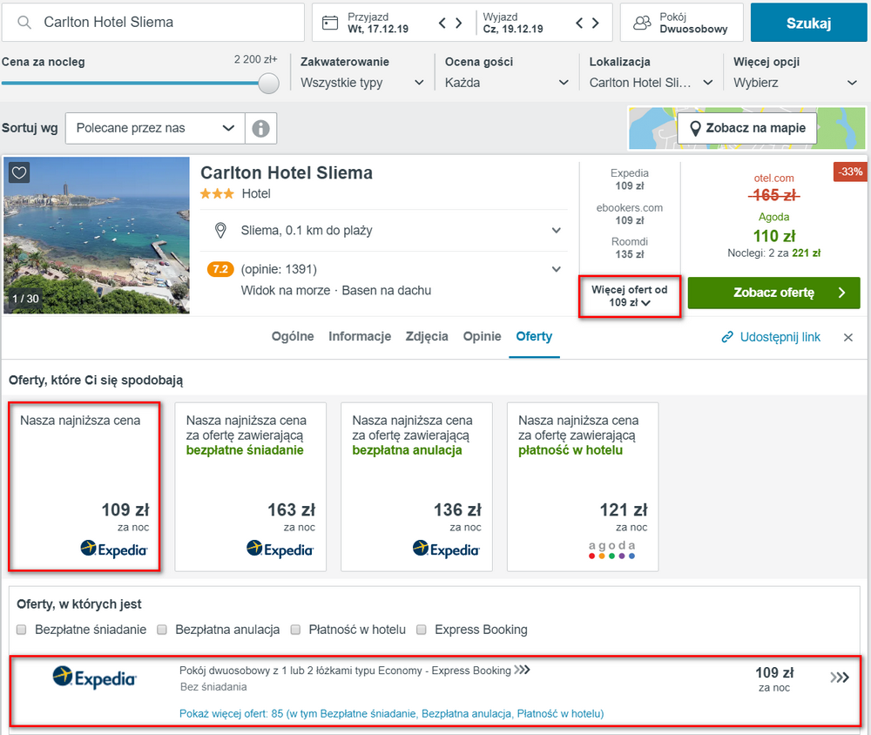
Task: Open the Zakwaterowanie dropdown
Action: pos(362,83)
